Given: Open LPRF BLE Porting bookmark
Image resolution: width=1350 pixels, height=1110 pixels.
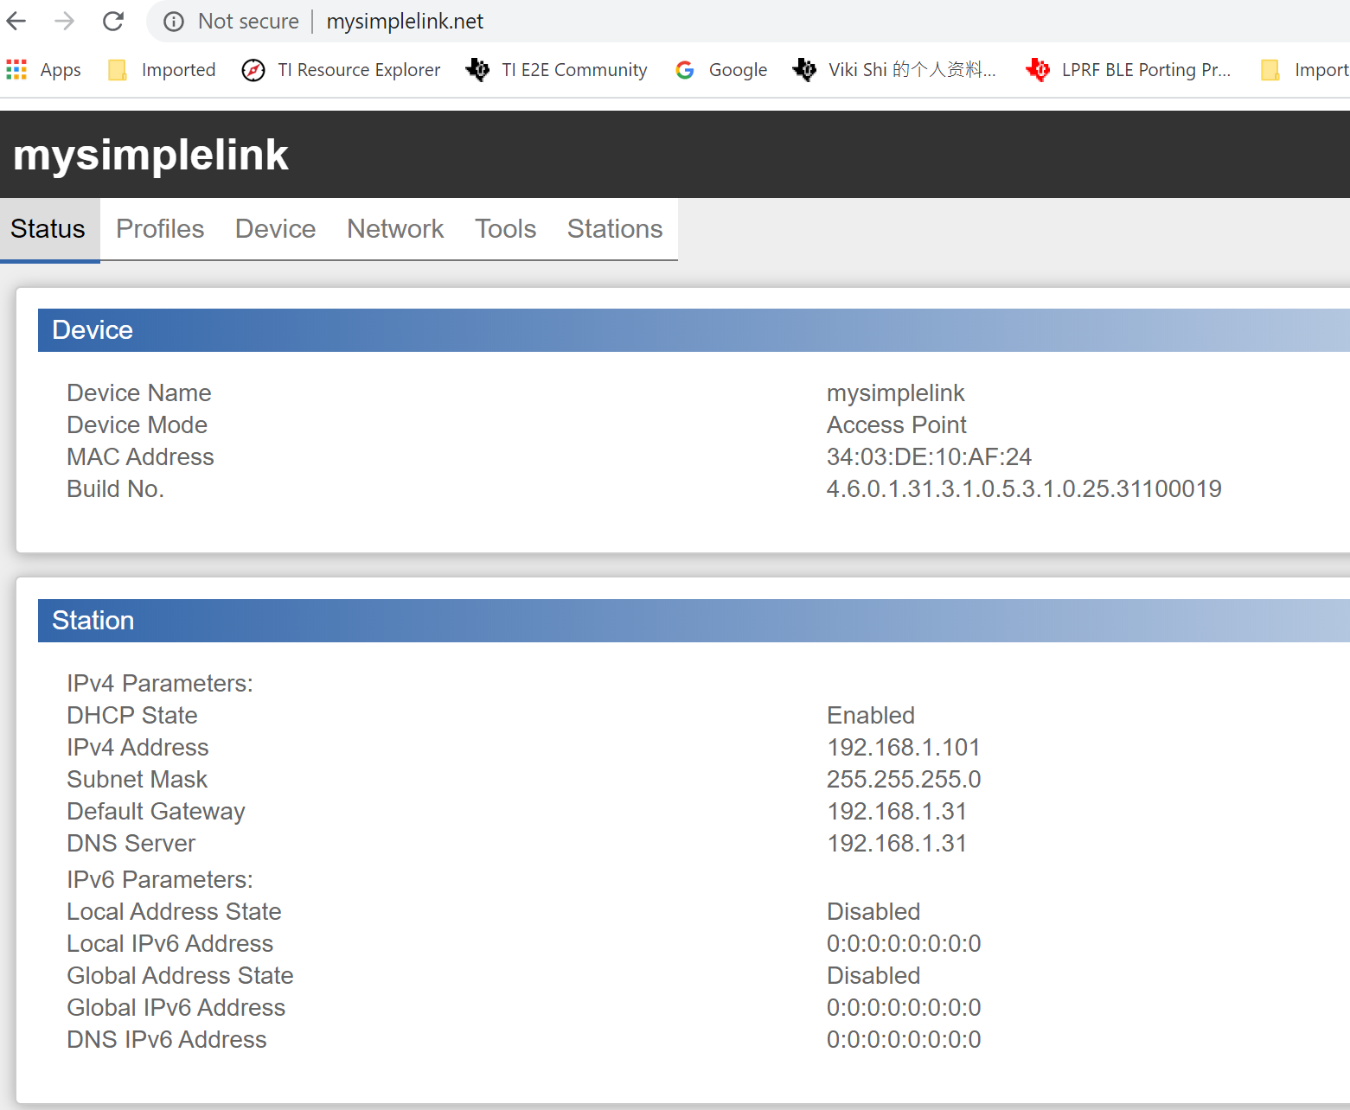Looking at the screenshot, I should (x=1128, y=70).
